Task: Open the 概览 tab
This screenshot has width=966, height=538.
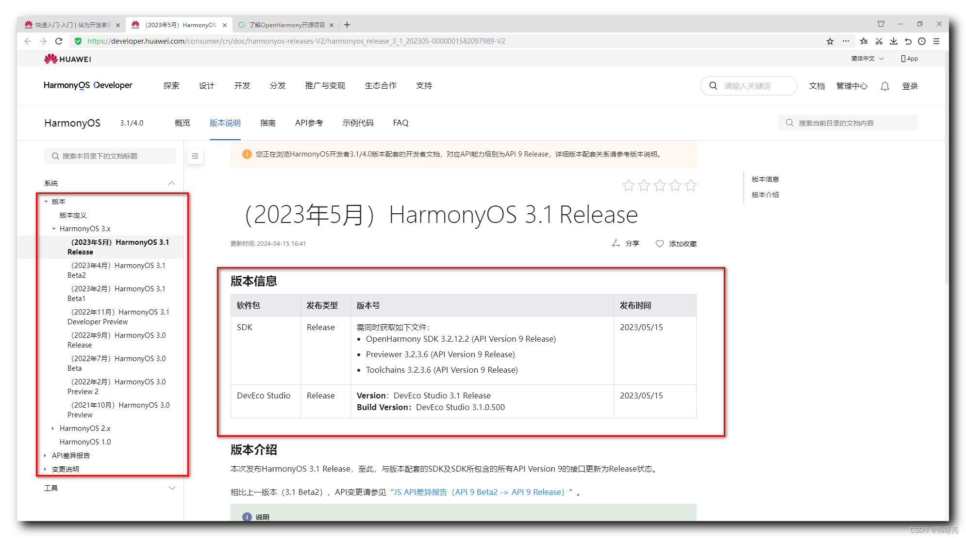Action: click(183, 123)
